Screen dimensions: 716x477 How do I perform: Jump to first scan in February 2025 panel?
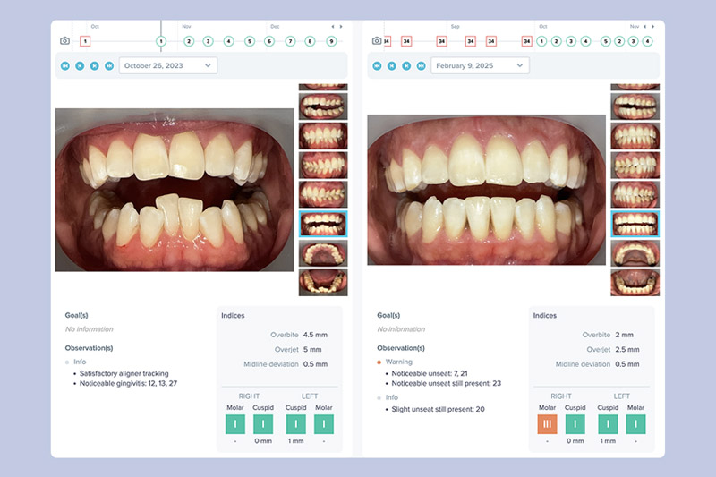coord(377,65)
